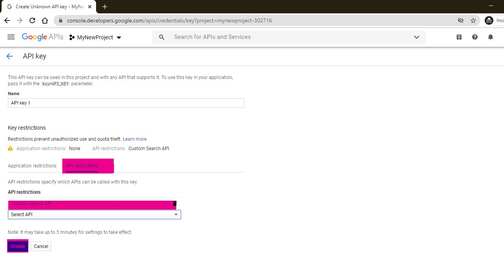Expand the search bar dropdown chevron
This screenshot has height=270, width=504.
pyautogui.click(x=417, y=37)
